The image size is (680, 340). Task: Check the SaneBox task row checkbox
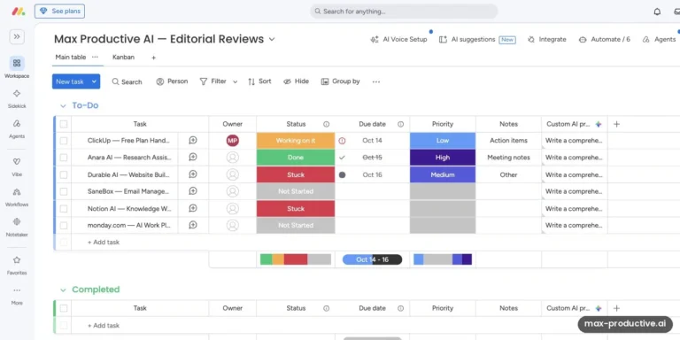coord(64,191)
